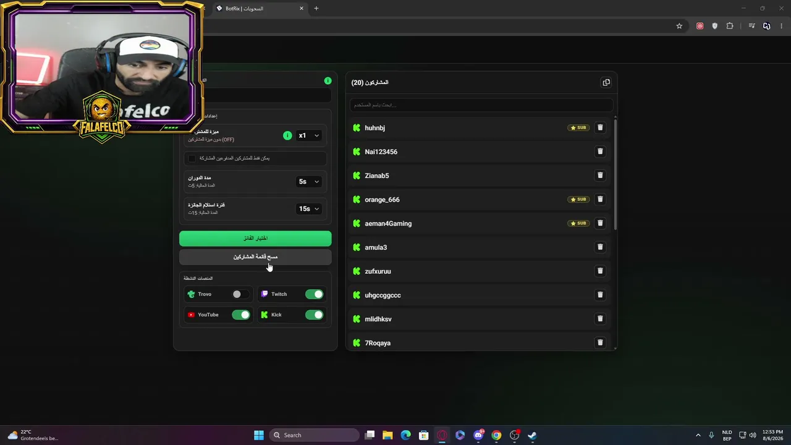Remove Nai123456 using its trash icon
This screenshot has width=791, height=445.
(600, 151)
